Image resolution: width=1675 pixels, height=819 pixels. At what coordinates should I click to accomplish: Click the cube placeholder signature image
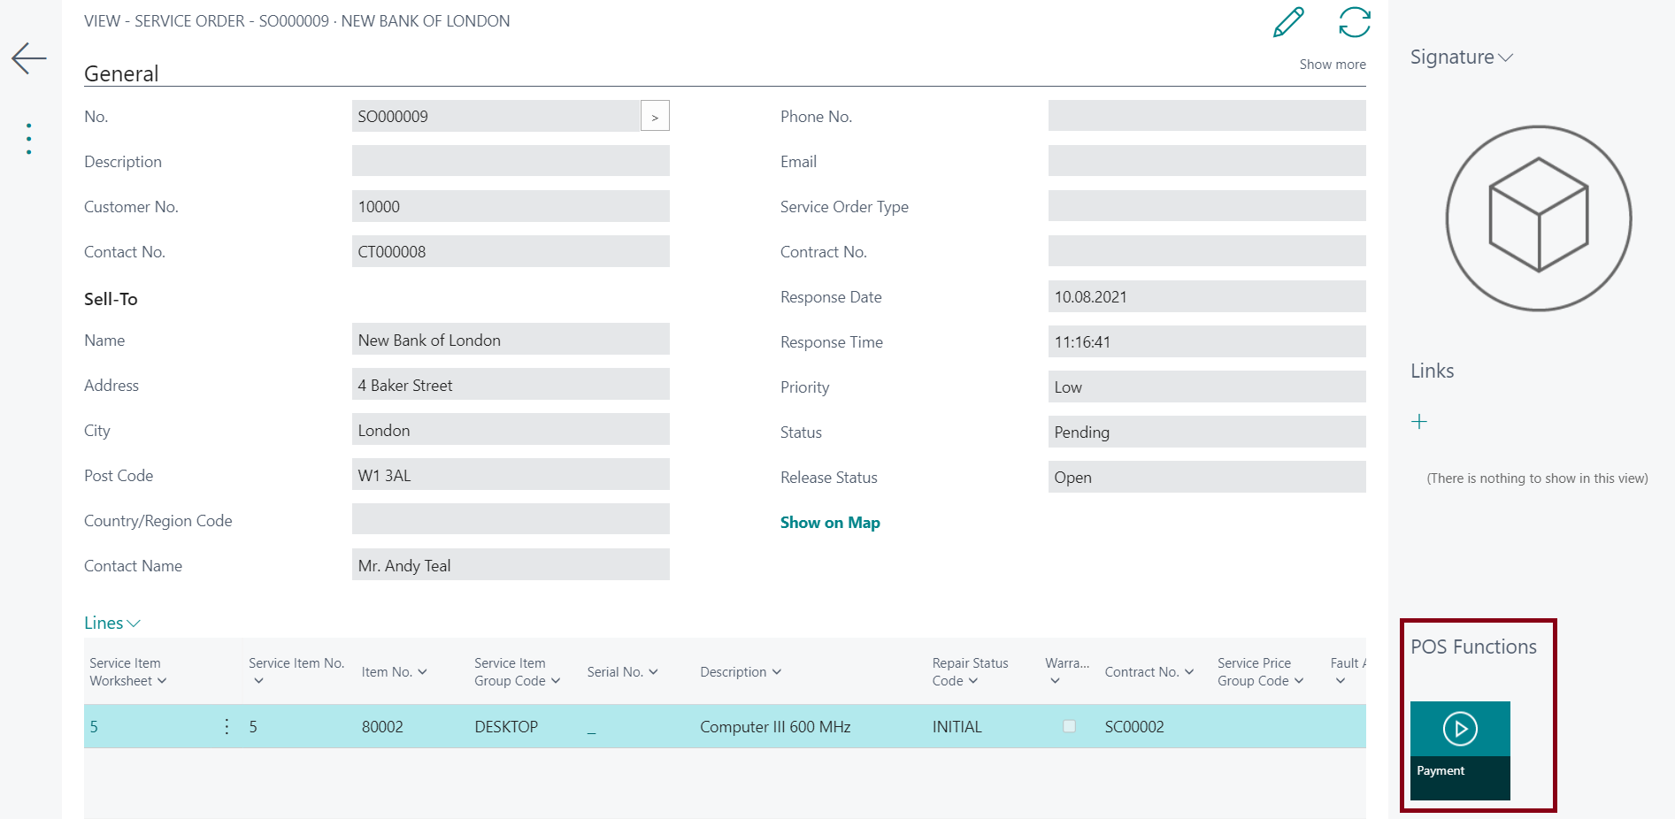point(1539,218)
